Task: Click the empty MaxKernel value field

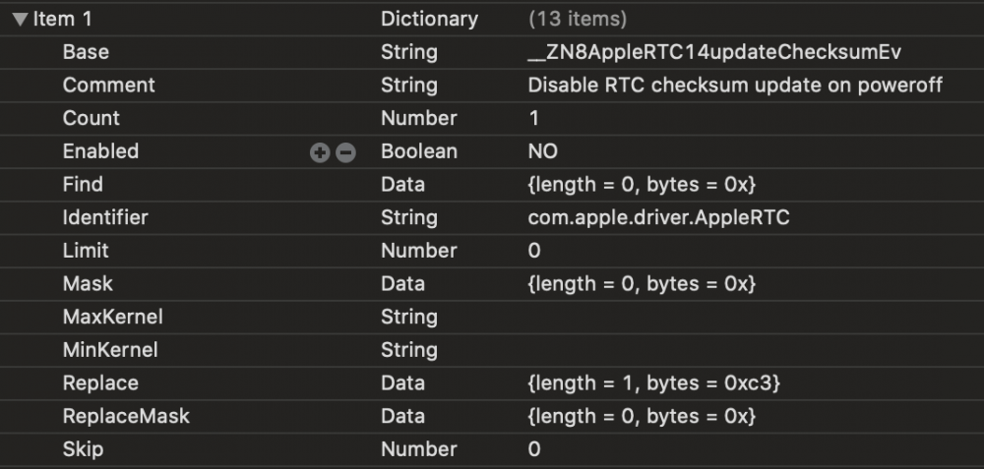Action: (753, 318)
